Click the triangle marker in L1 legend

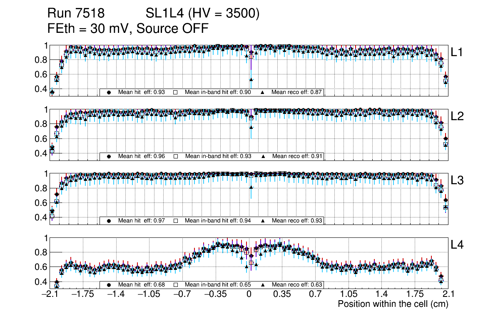pyautogui.click(x=263, y=92)
